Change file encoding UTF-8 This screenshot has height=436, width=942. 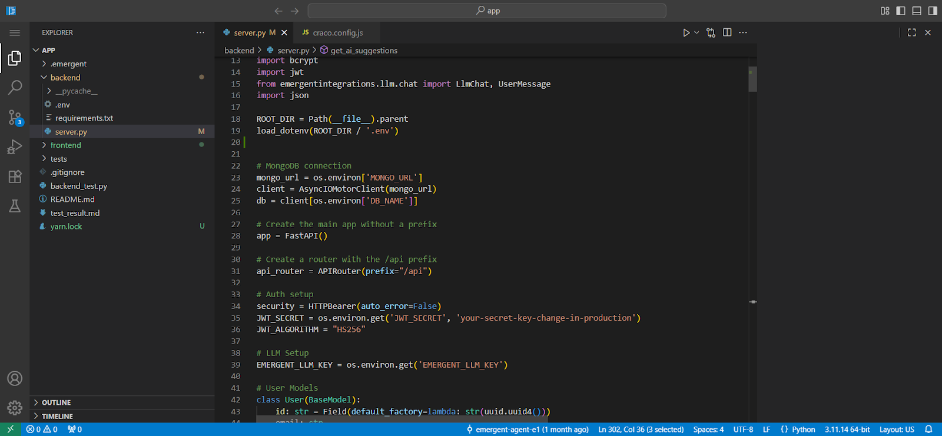pos(743,430)
